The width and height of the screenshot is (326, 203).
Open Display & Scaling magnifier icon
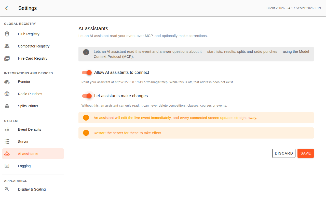point(7,189)
